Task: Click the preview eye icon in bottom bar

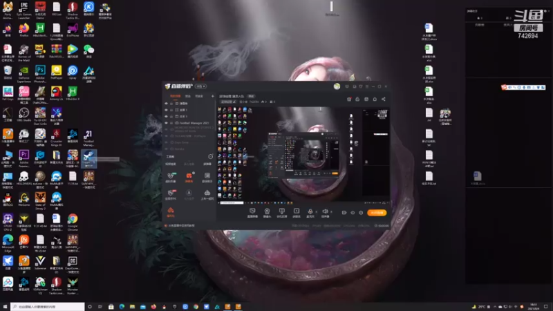Action: click(353, 213)
